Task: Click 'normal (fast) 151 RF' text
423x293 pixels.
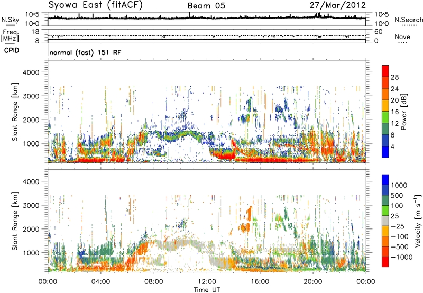Action: [85, 52]
